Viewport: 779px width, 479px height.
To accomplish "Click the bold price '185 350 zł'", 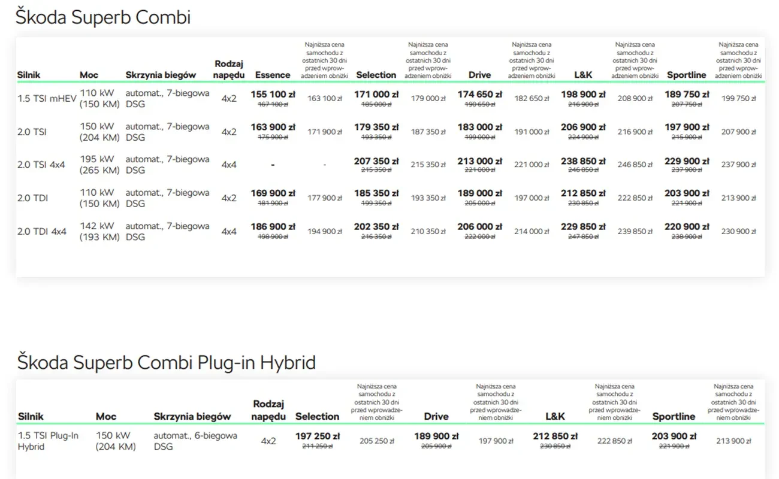I will (x=376, y=193).
